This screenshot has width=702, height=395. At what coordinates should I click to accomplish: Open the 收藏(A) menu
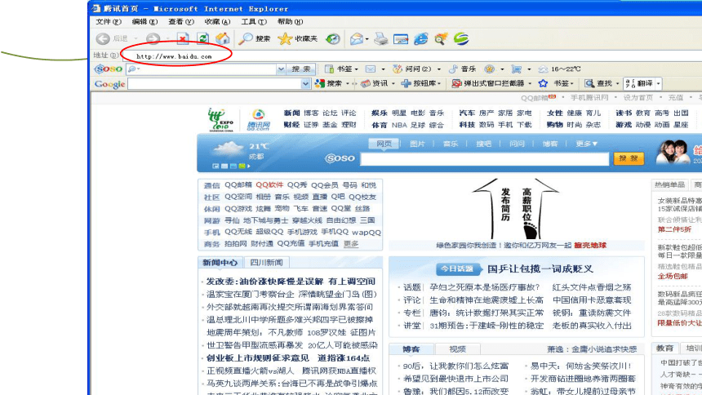[217, 21]
